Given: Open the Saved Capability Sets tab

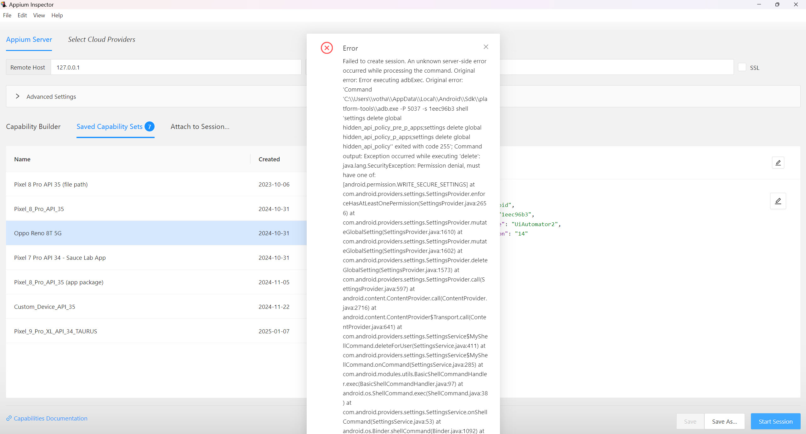Looking at the screenshot, I should tap(116, 126).
